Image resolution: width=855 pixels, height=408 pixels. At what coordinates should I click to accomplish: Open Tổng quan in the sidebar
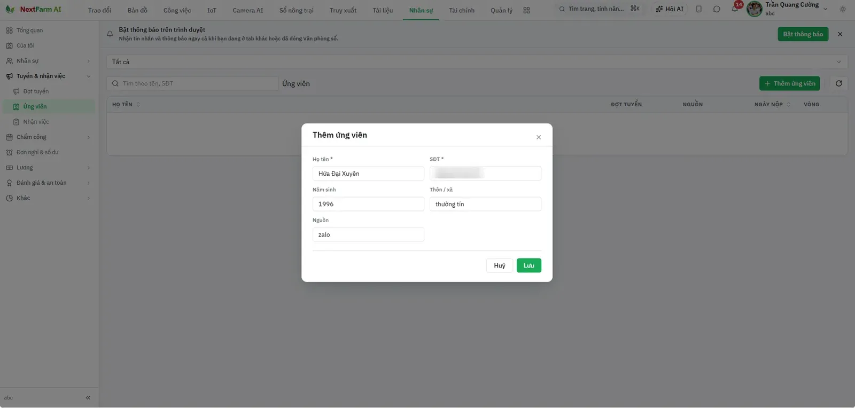pos(48,30)
